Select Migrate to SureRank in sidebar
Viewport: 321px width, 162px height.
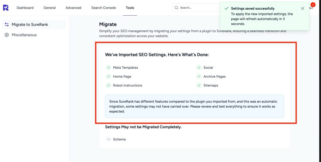[34, 24]
